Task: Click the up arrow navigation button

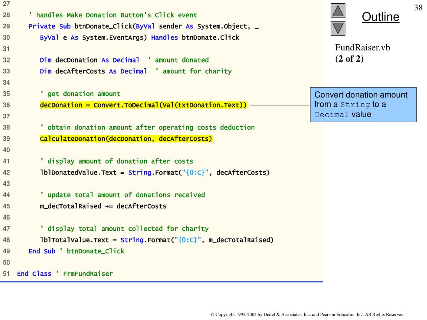Action: click(338, 10)
